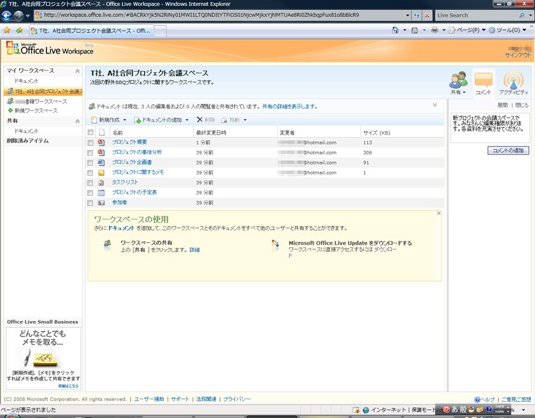Open the 新規作成 dropdown
The height and width of the screenshot is (418, 535).
109,120
